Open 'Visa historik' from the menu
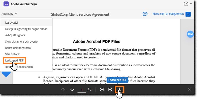 tap(26, 54)
